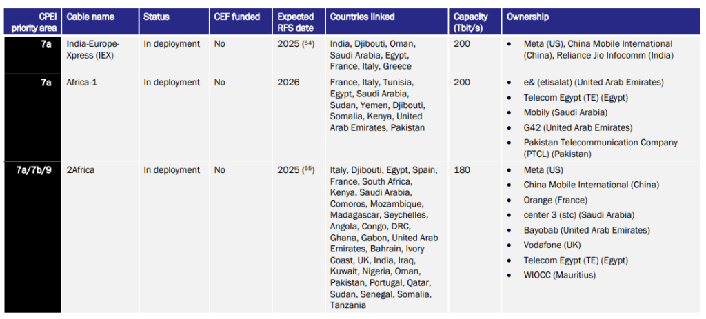Click the Status column header

(156, 17)
